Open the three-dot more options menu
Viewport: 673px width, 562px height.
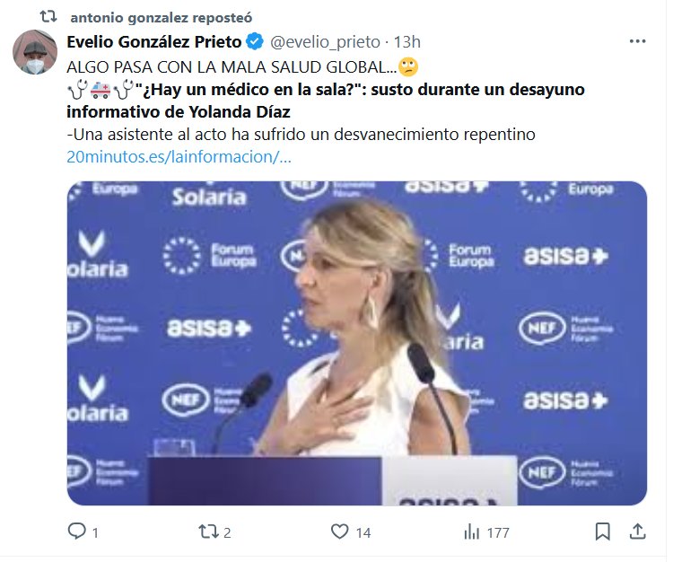coord(637,41)
